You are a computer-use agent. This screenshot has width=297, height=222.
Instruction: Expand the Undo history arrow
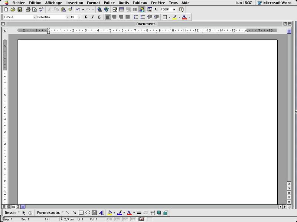click(x=83, y=10)
